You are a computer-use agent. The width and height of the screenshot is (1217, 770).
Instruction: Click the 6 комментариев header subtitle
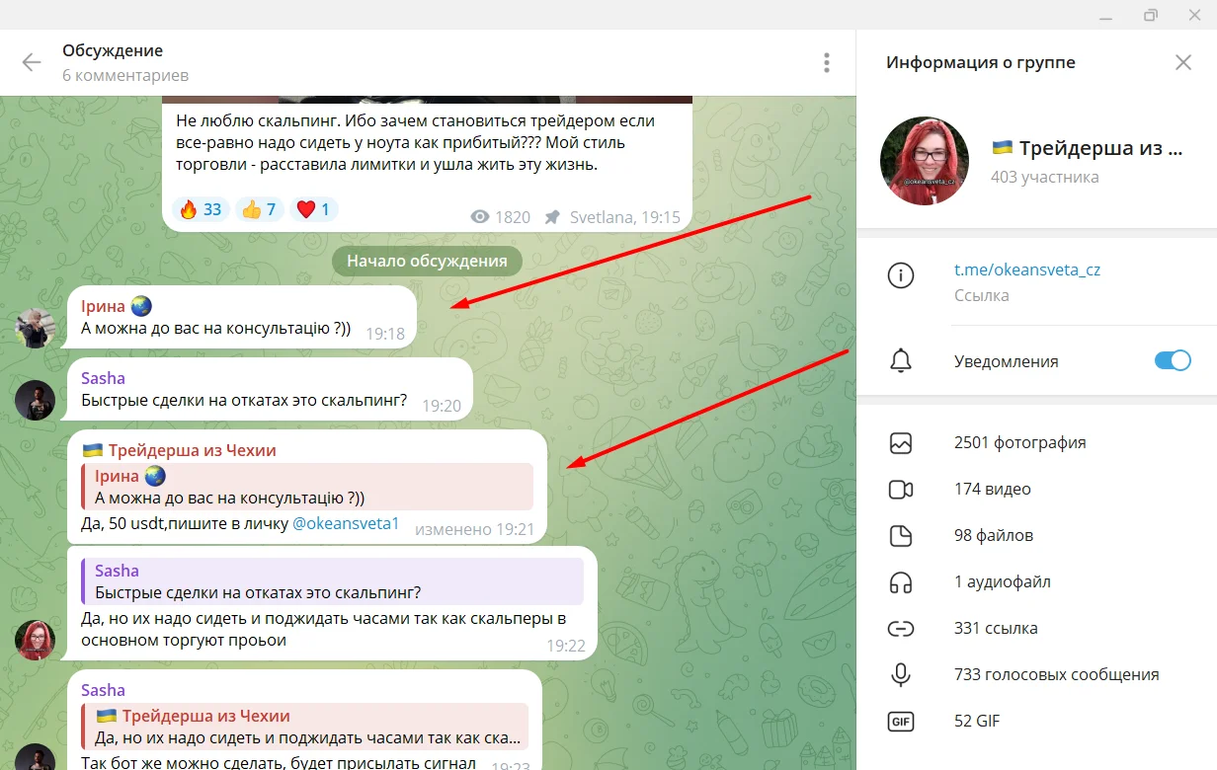click(125, 75)
